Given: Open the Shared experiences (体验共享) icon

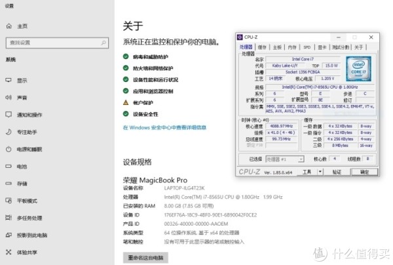Looking at the screenshot, I should (9, 252).
